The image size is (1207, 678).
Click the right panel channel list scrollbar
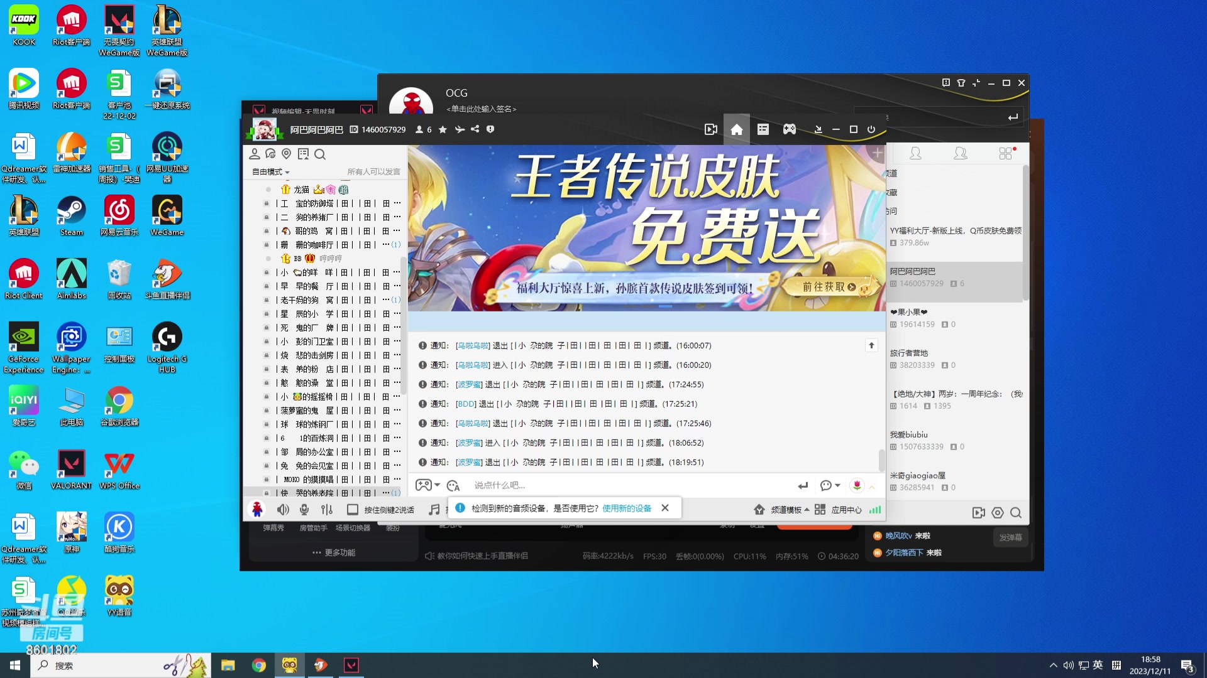1026,232
